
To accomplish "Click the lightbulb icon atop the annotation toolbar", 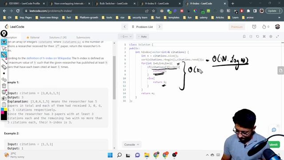I will [4, 34].
